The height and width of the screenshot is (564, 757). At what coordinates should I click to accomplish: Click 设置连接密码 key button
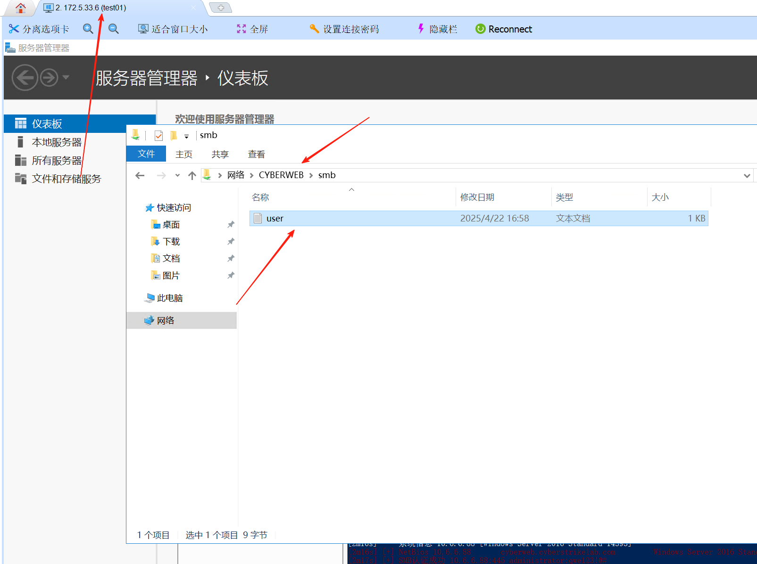344,29
